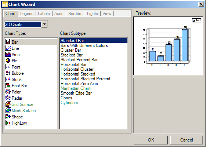Select Manhattan Chart subtype
Screen dimensions: 206x147
(x=76, y=88)
